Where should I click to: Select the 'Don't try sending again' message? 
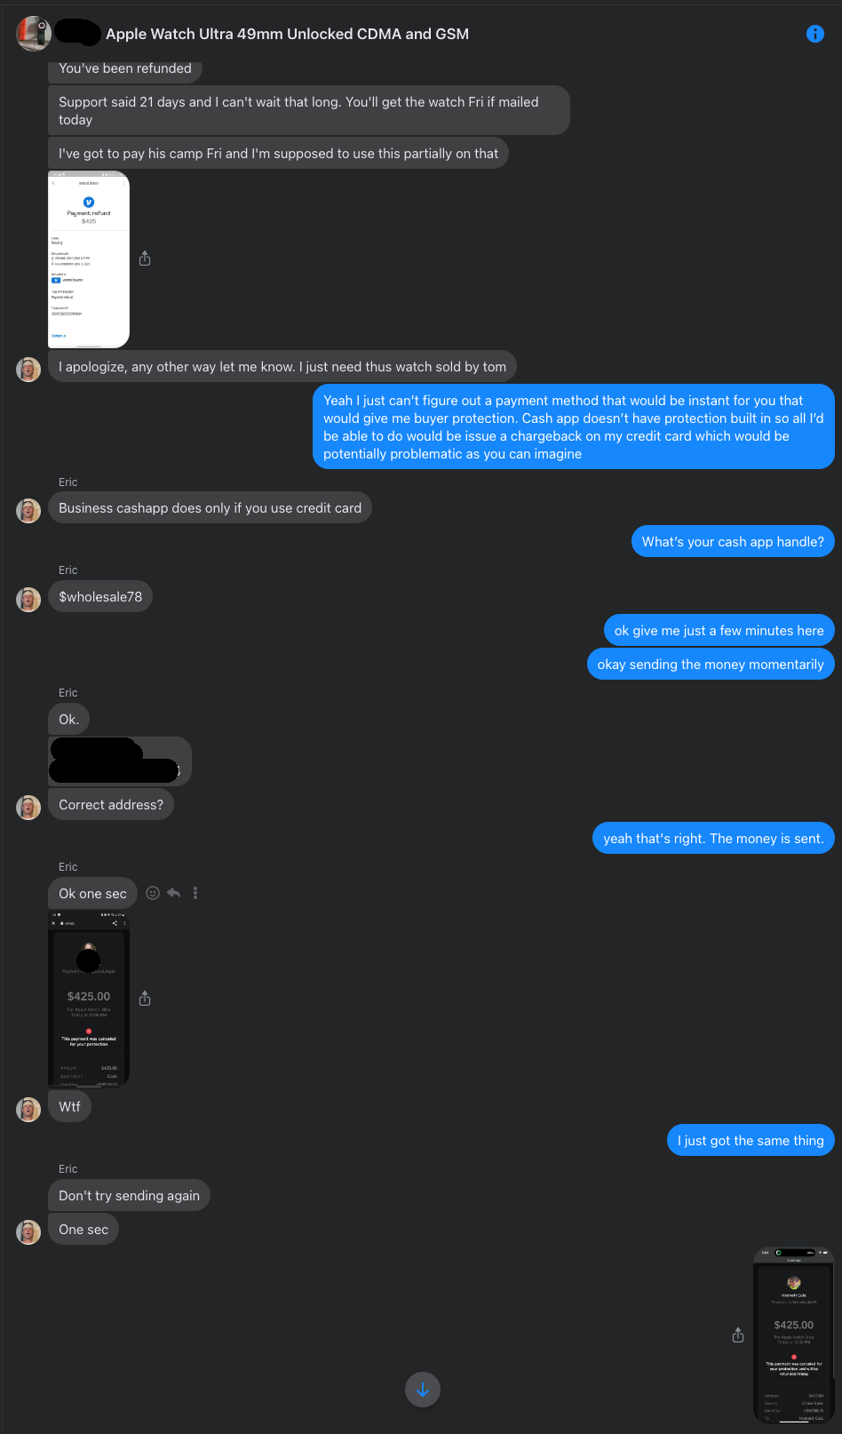tap(129, 1196)
